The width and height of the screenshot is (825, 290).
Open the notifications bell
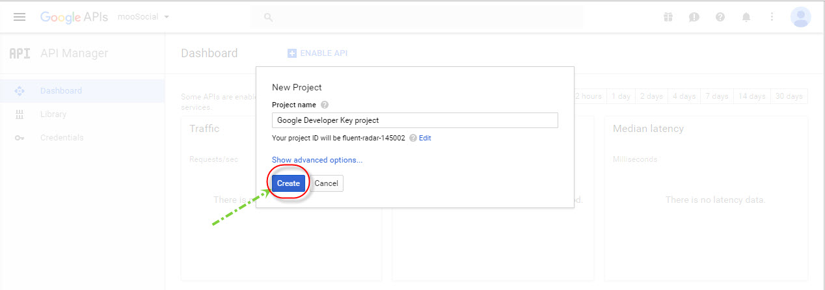point(746,17)
